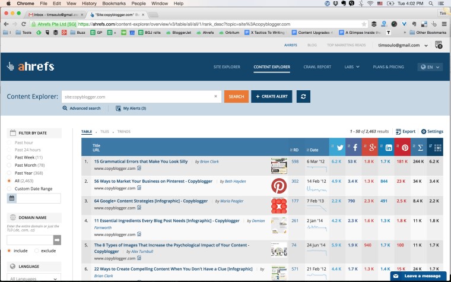Submit domain name filter arrow button
Viewport: 451px width, 282px height.
click(57, 240)
